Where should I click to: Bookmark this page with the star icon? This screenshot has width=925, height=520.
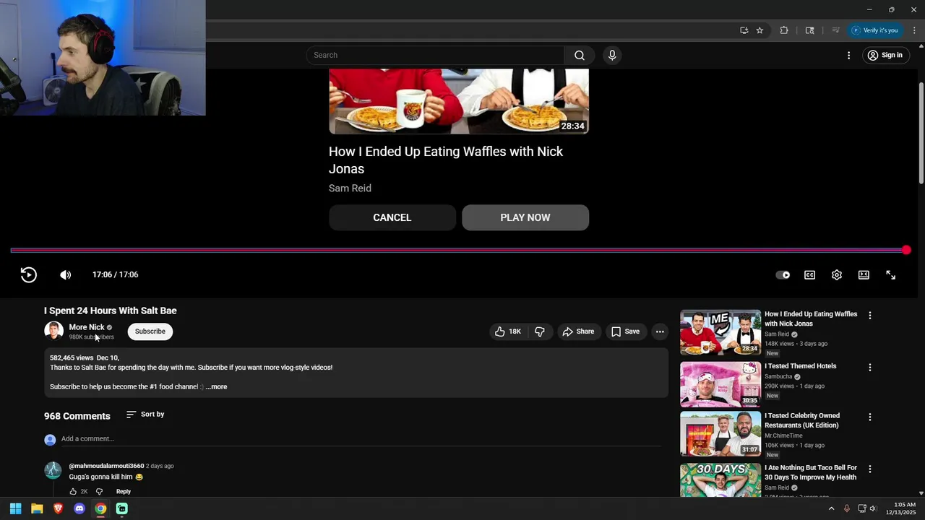click(760, 30)
